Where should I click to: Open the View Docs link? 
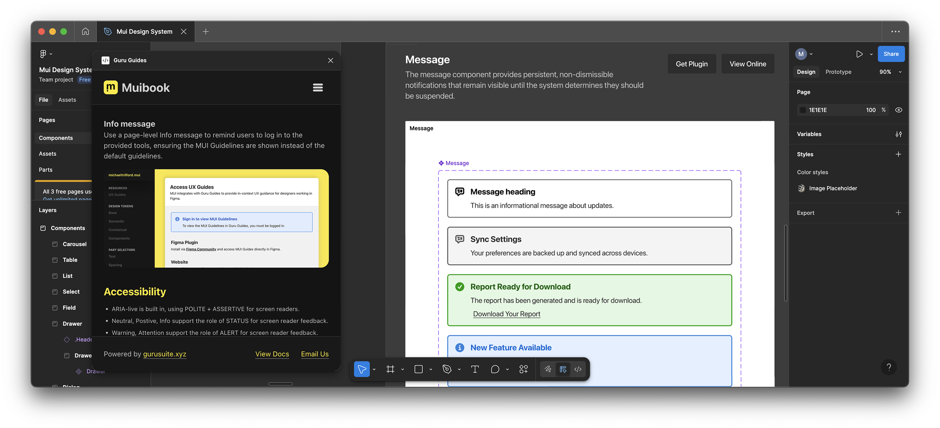(272, 354)
